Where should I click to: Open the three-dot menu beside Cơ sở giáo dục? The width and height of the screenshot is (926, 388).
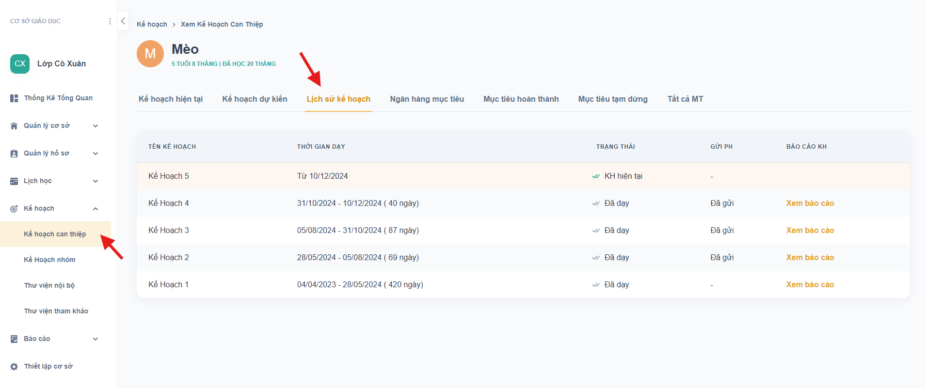(x=110, y=21)
